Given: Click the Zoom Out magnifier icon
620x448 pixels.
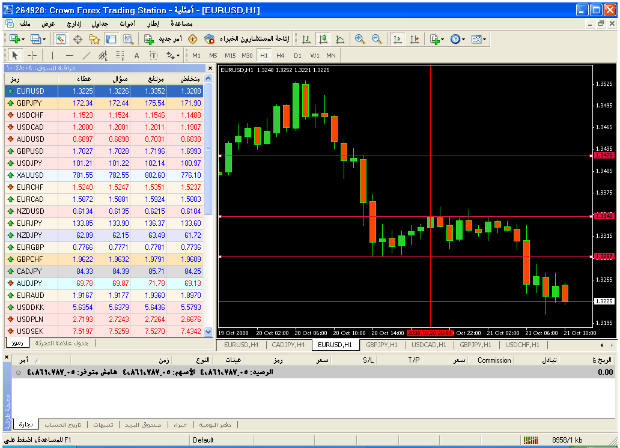Looking at the screenshot, I should coord(377,39).
